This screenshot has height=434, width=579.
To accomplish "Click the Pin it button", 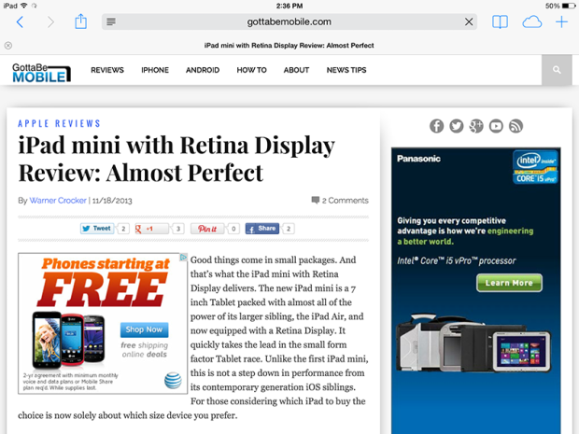I will (x=207, y=229).
